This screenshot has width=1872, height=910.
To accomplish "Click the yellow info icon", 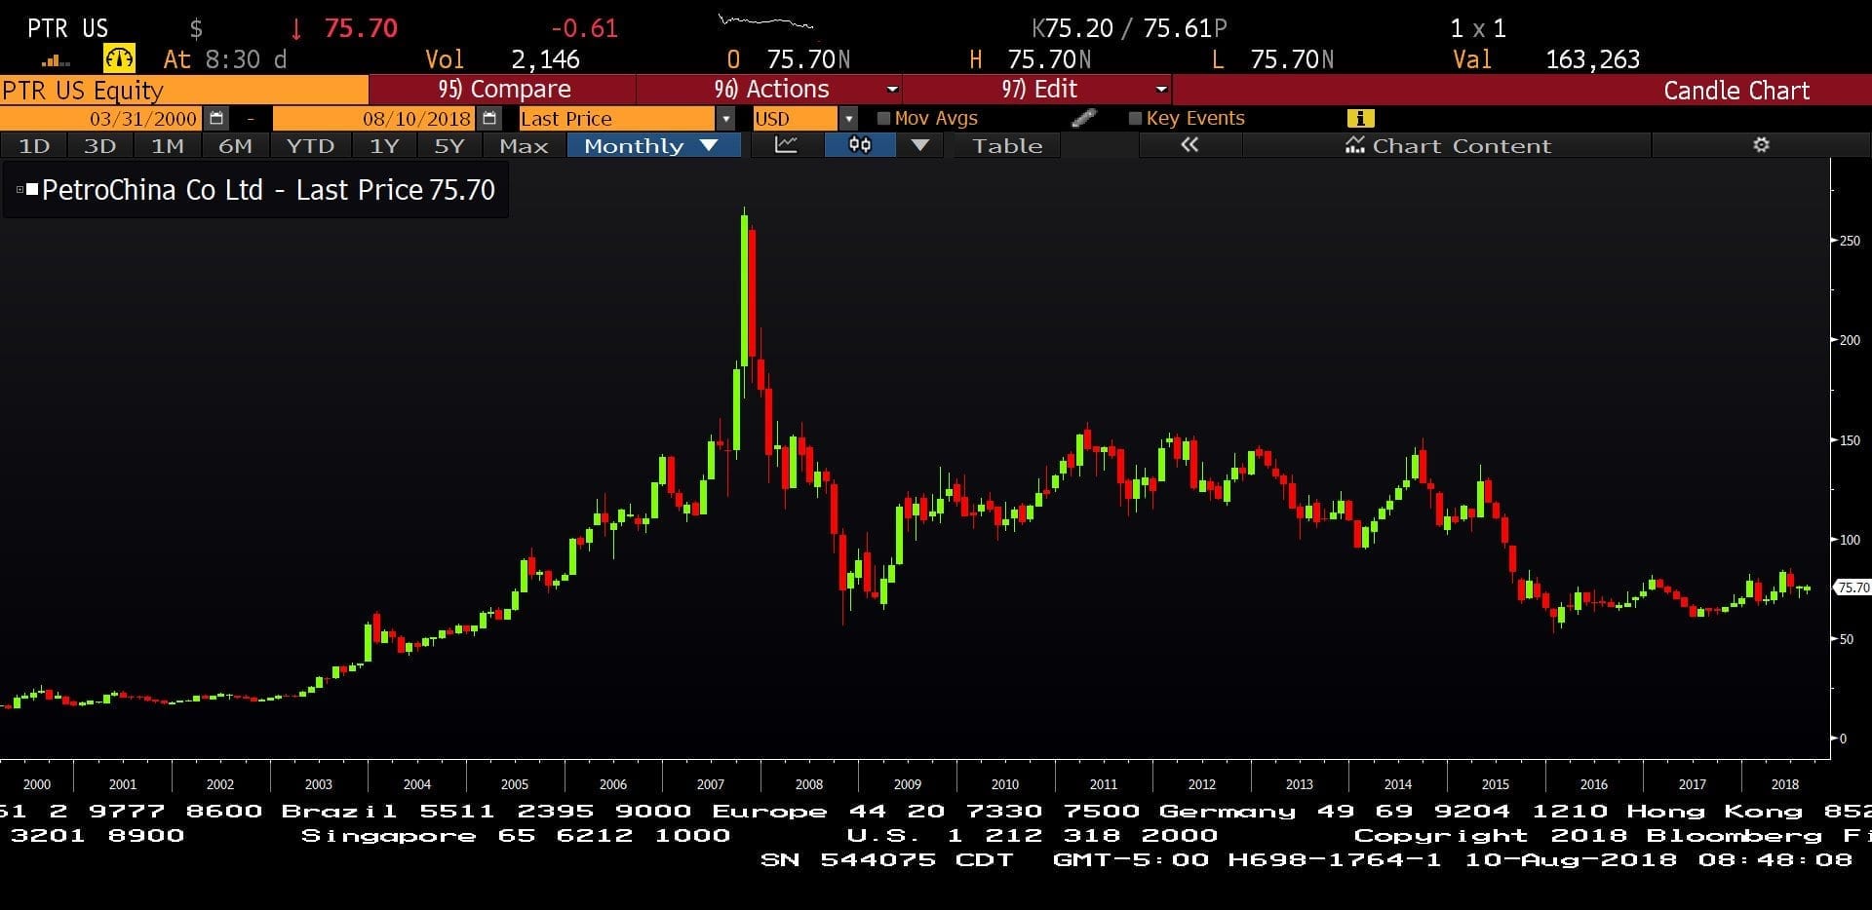I will point(1360,118).
